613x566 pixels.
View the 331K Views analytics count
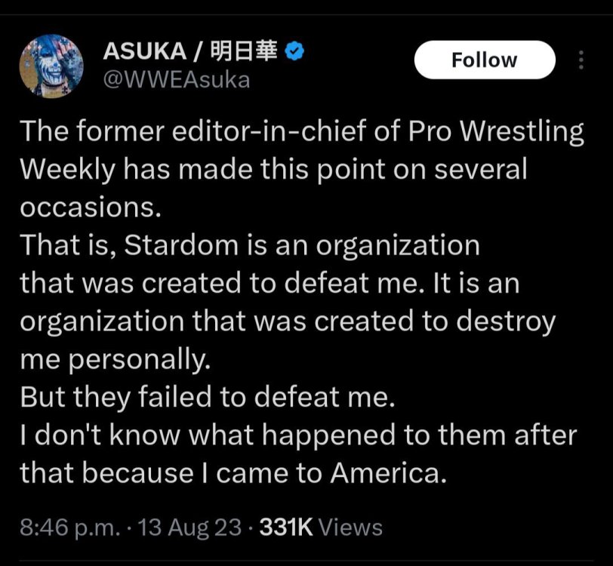[x=320, y=527]
